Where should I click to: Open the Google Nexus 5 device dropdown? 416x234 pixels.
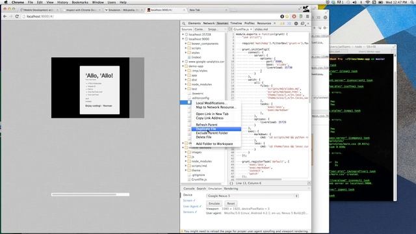252,196
